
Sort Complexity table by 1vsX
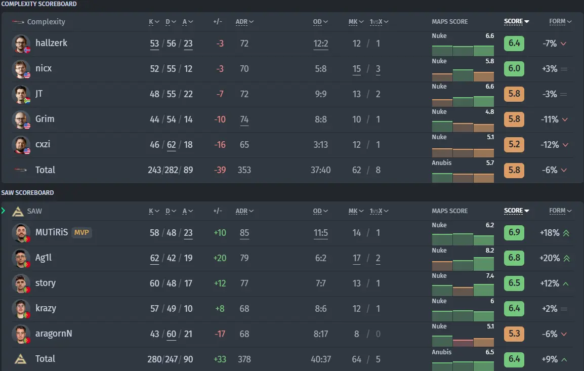pos(379,22)
